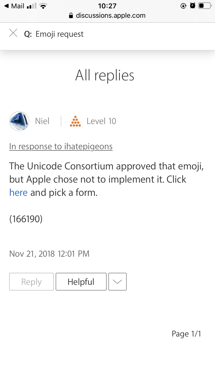Image resolution: width=215 pixels, height=383 pixels.
Task: Tap the battery indicator icon
Action: [204, 6]
